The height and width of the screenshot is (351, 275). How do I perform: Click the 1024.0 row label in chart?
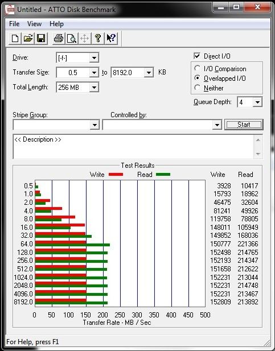coord(23,278)
